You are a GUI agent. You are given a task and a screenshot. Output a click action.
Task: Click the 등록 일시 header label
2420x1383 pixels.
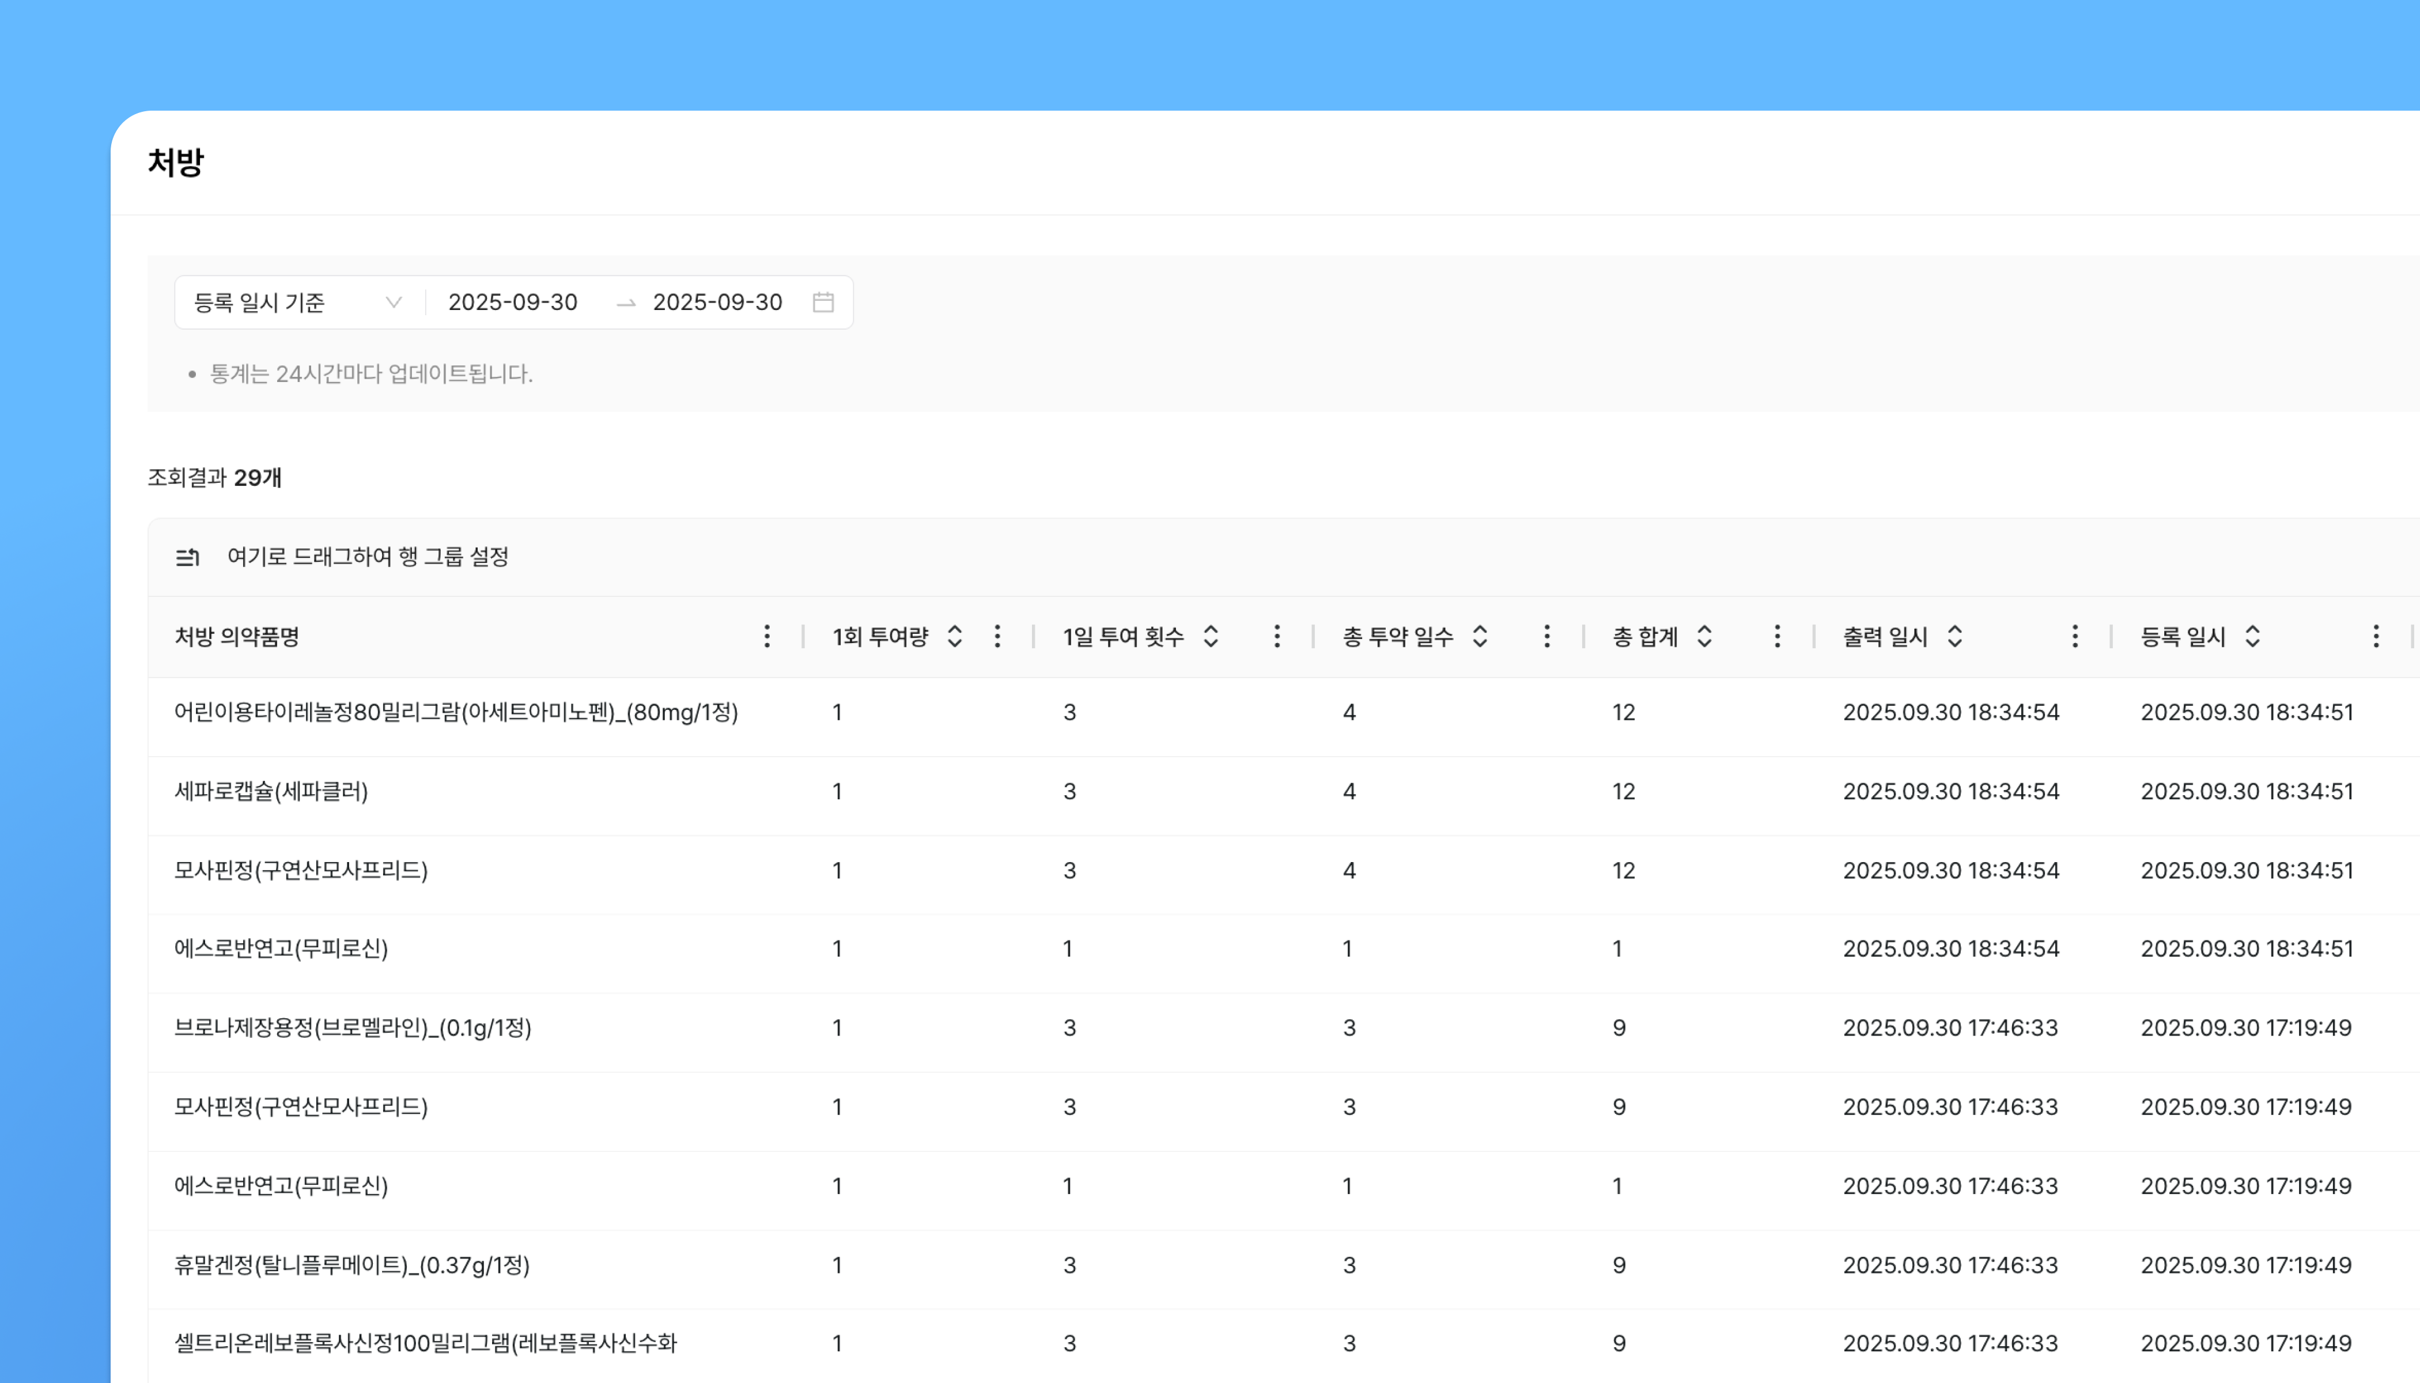tap(2184, 636)
